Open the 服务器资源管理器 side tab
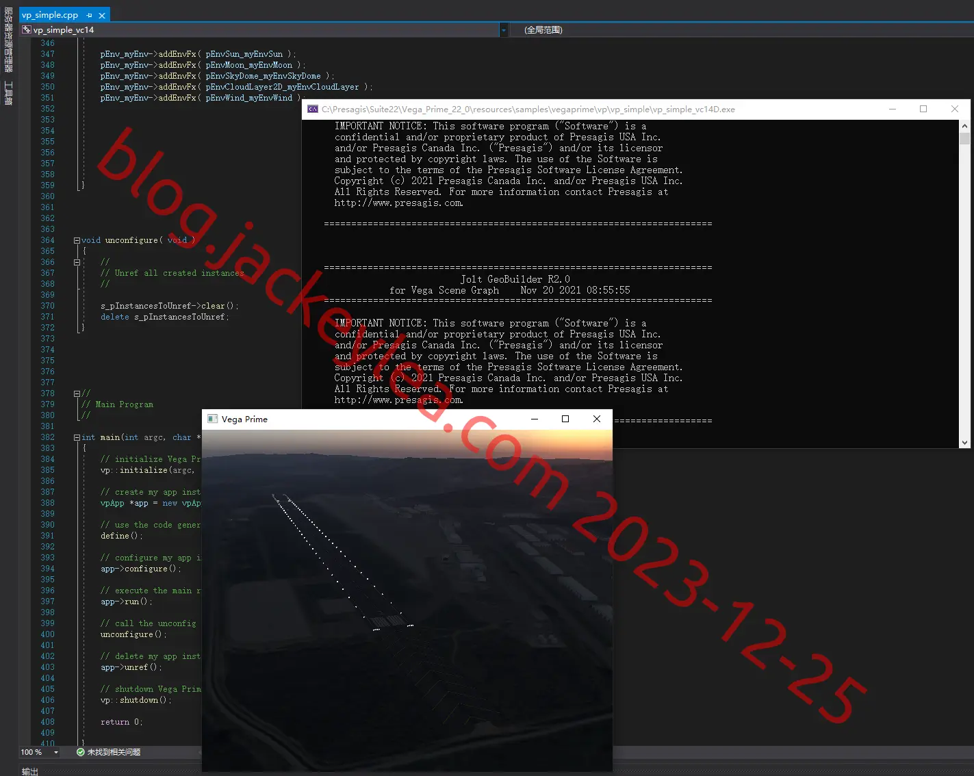This screenshot has height=776, width=974. pos(8,40)
